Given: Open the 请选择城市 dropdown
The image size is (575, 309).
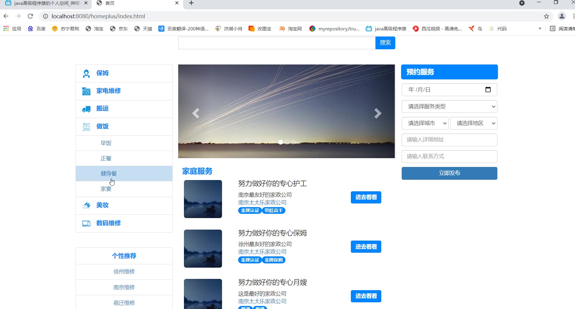Looking at the screenshot, I should tap(425, 123).
